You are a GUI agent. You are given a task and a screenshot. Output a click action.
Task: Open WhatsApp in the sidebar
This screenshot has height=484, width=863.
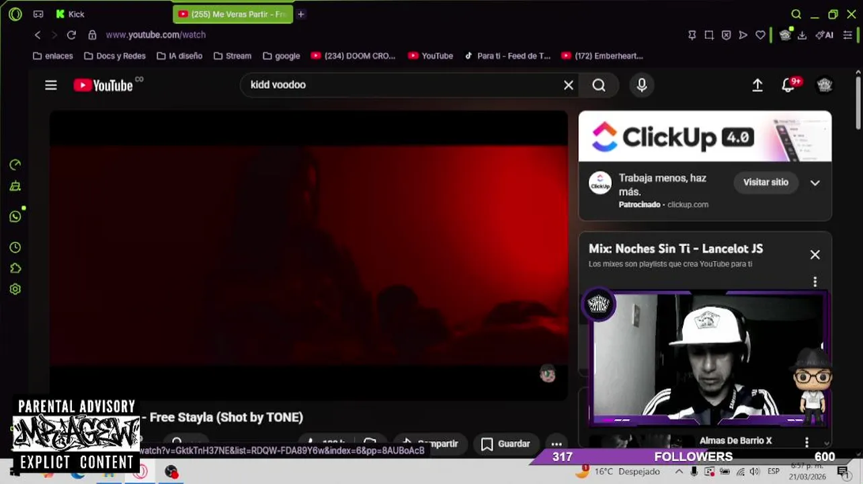coord(15,216)
